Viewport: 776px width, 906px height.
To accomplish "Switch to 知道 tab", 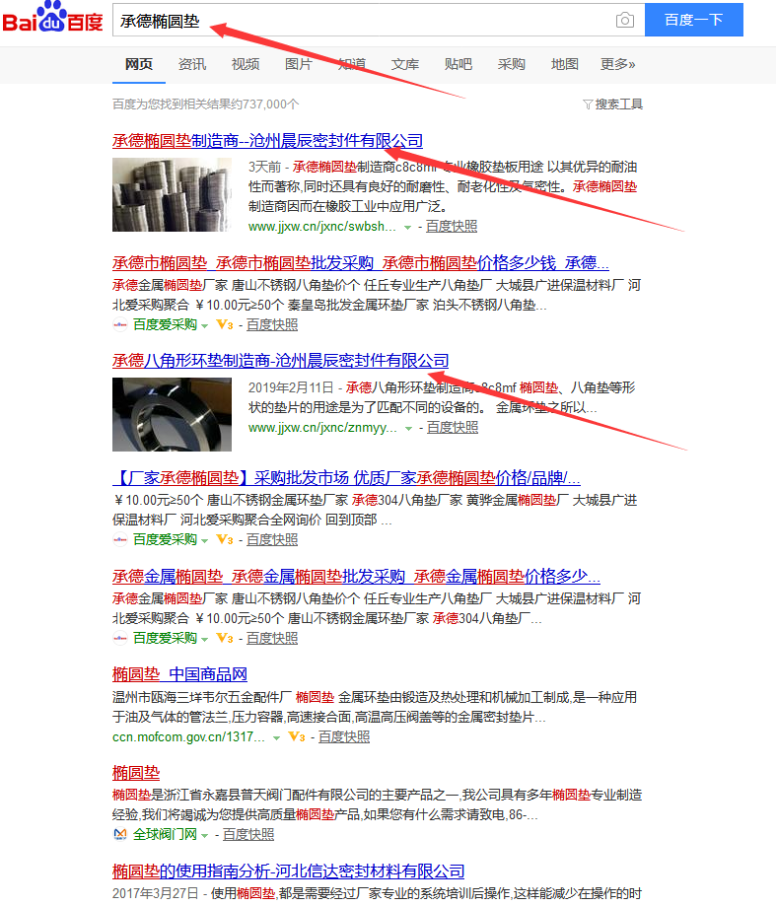I will 352,64.
